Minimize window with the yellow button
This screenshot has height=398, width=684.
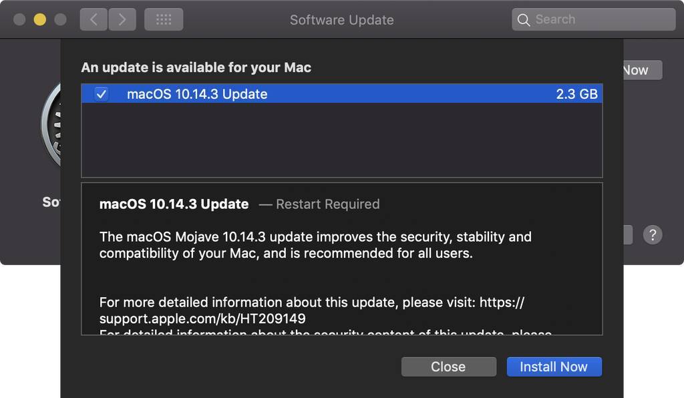click(39, 19)
